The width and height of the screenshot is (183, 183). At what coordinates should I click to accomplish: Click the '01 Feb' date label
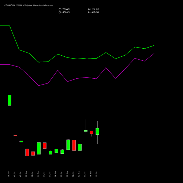[x=73, y=174]
